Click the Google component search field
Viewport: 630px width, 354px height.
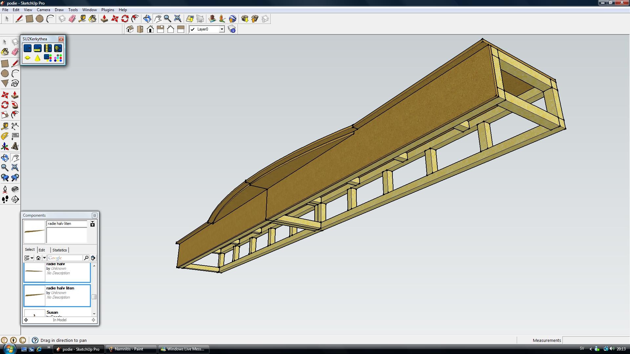pos(65,258)
